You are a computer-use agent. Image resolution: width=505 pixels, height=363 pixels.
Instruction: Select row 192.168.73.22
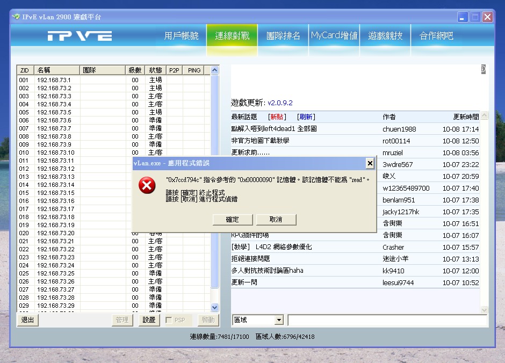[114, 249]
